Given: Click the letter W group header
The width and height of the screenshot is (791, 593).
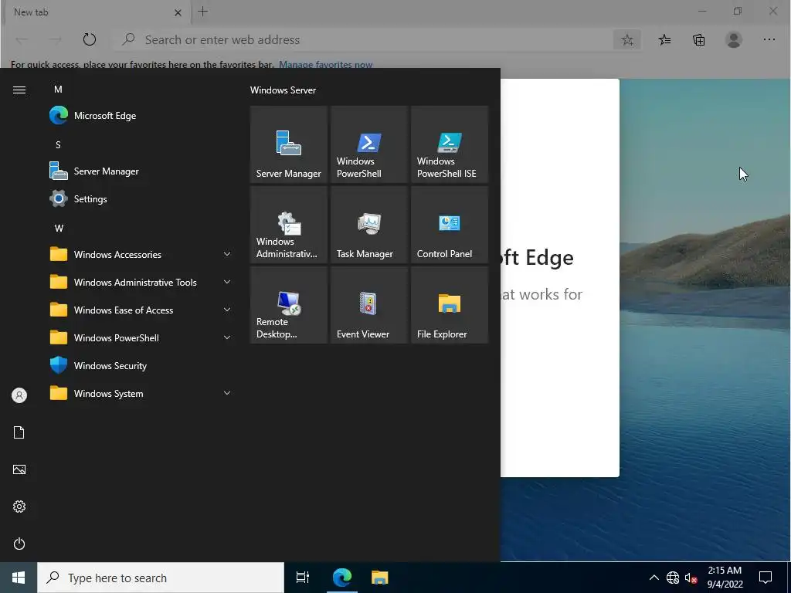Looking at the screenshot, I should pyautogui.click(x=59, y=228).
